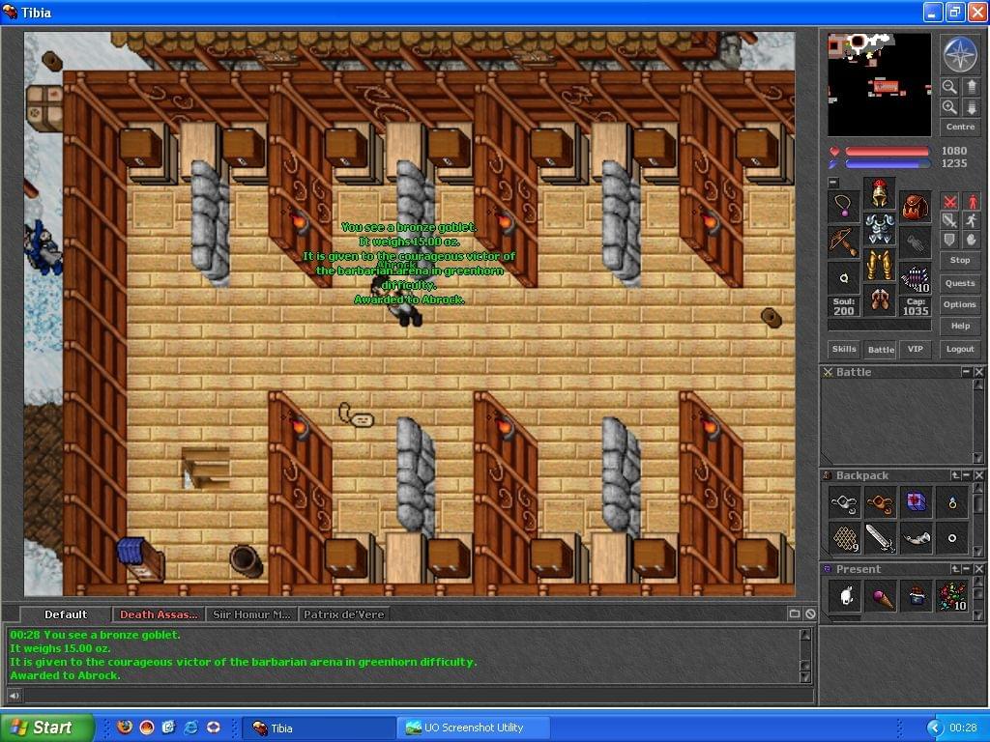
Task: Go up one level from Backpack container
Action: click(x=955, y=475)
